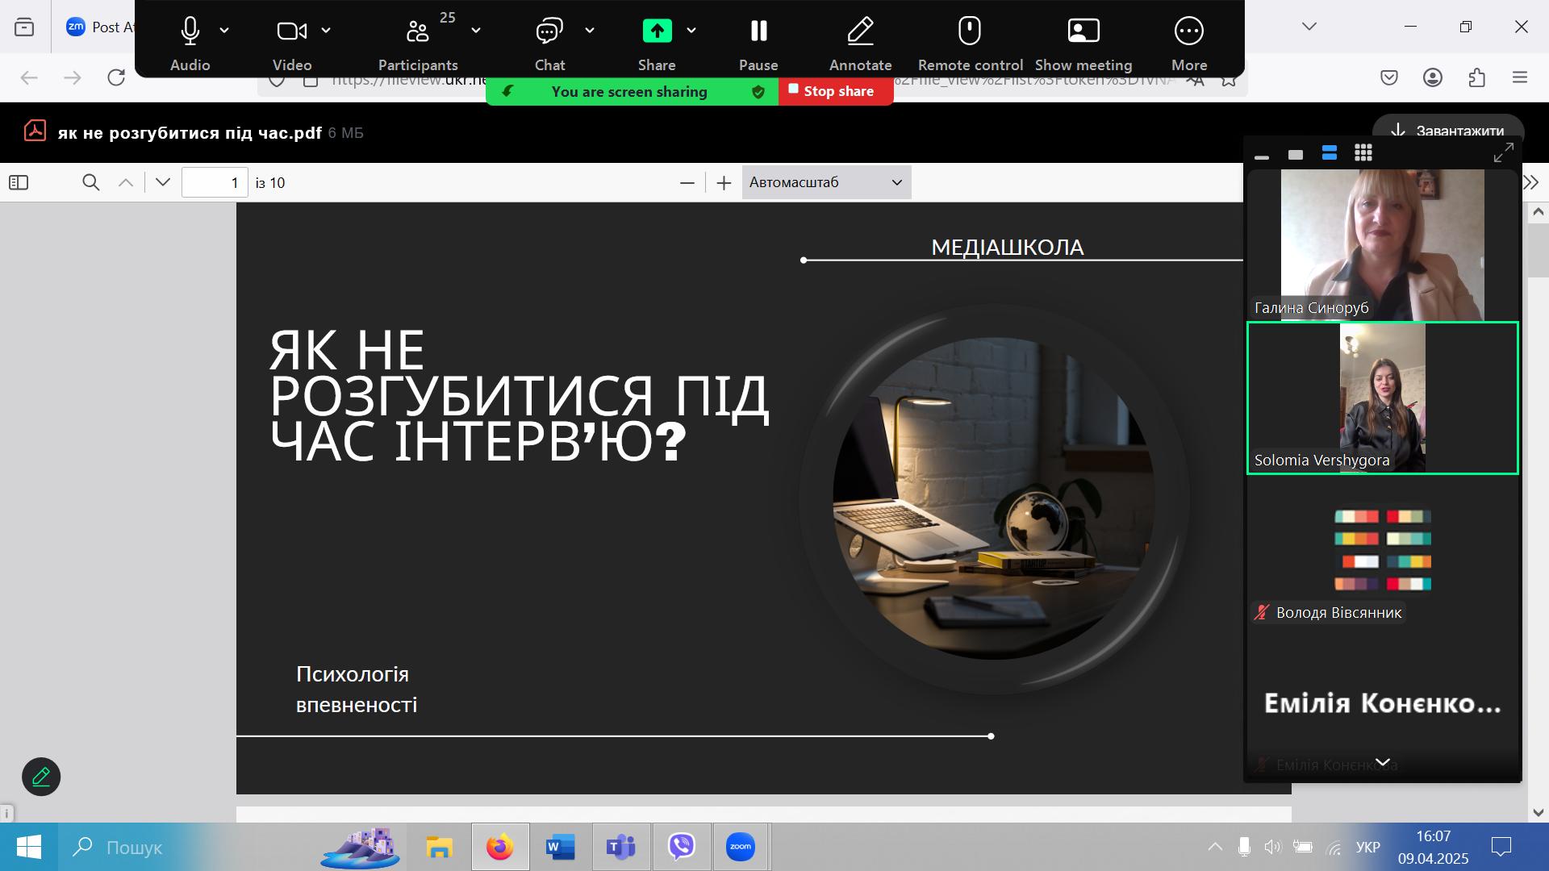Click Stop share to end sharing
This screenshot has width=1549, height=871.
pos(835,91)
